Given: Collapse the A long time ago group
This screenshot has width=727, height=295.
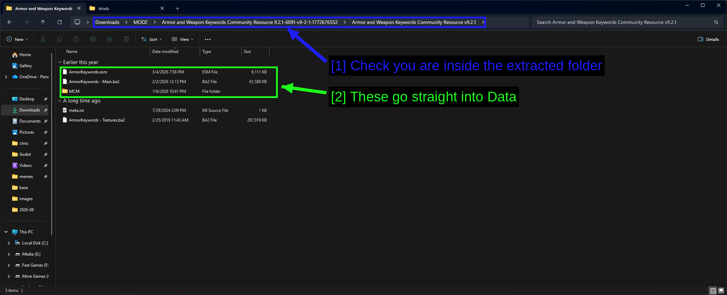Looking at the screenshot, I should coord(60,101).
